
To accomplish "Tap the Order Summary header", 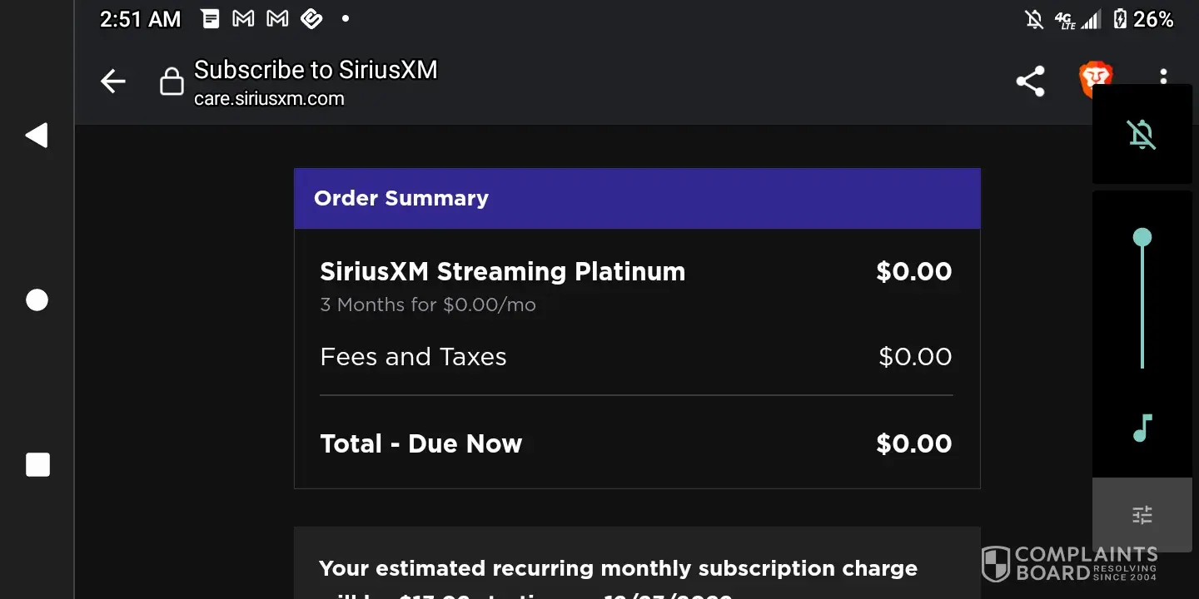I will [400, 198].
